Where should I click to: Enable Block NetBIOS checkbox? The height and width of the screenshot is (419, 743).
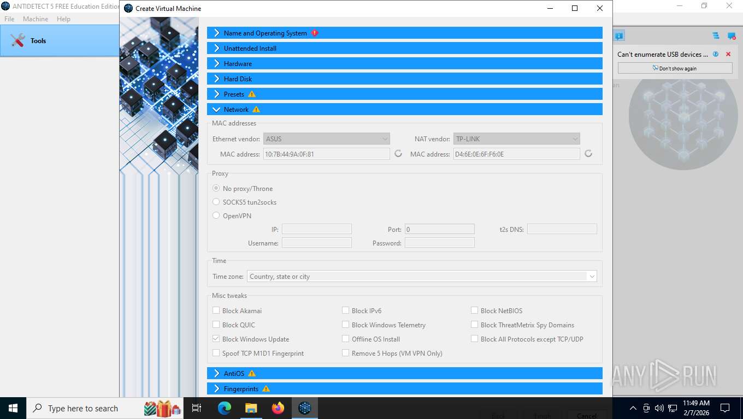click(475, 310)
